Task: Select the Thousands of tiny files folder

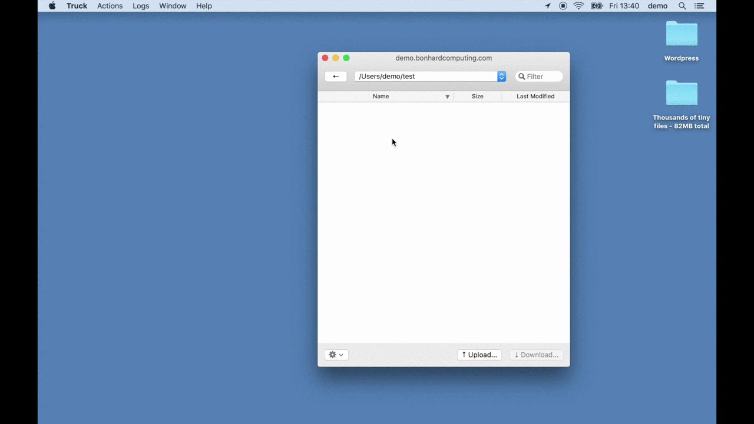Action: [x=682, y=105]
